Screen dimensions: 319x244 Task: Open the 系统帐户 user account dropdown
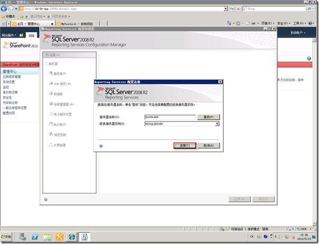tap(298, 33)
